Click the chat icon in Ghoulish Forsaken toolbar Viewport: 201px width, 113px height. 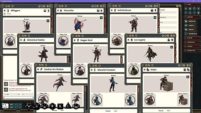(99, 65)
